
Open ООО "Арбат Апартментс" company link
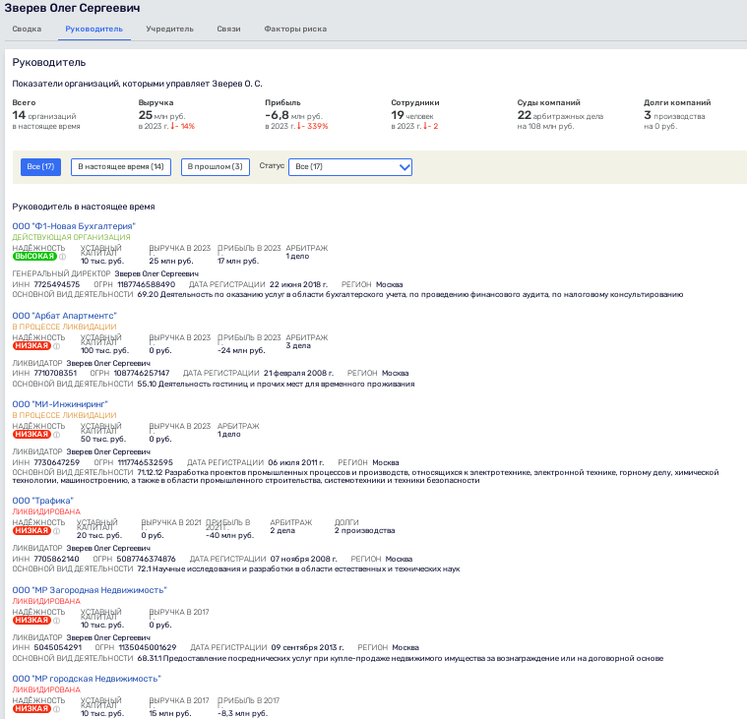click(64, 316)
